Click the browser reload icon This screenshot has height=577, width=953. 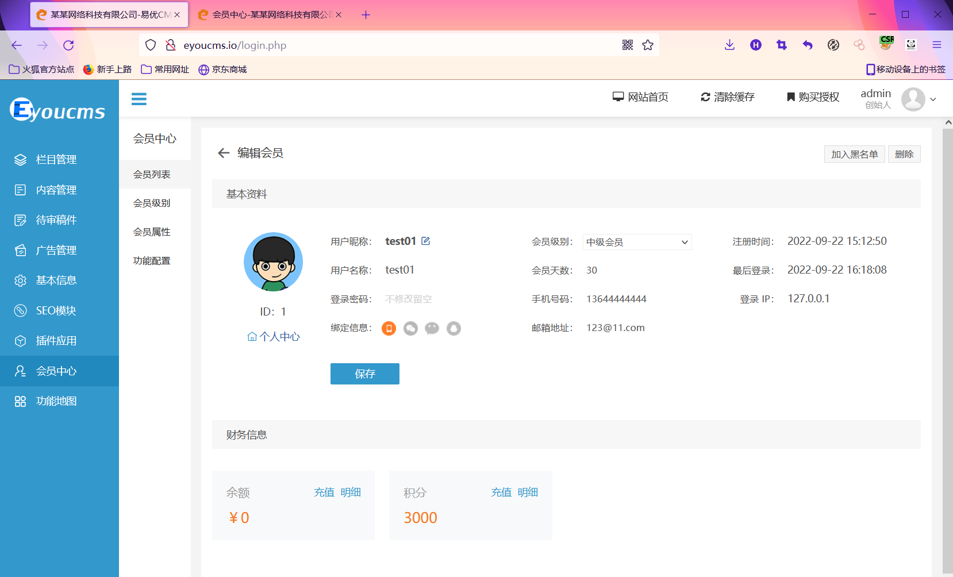pos(68,45)
